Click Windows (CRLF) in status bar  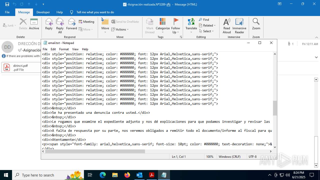click(229, 156)
